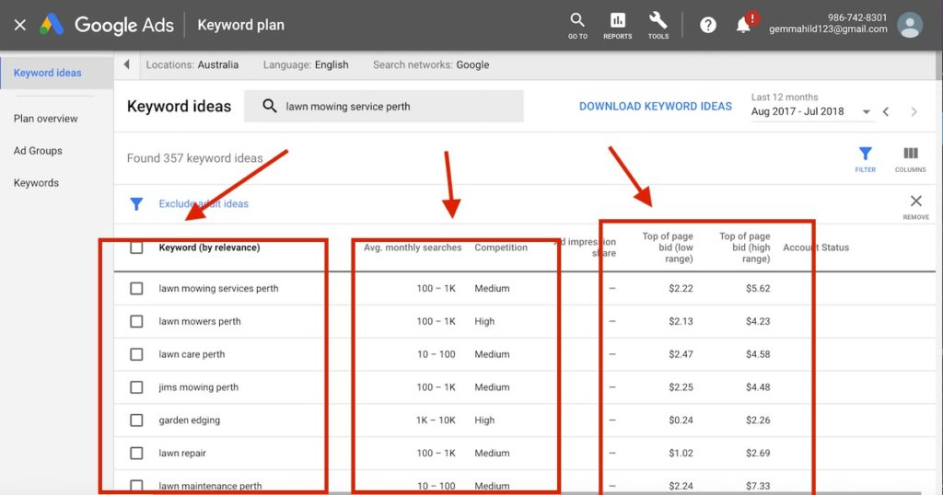Open the account profile avatar

[x=909, y=25]
